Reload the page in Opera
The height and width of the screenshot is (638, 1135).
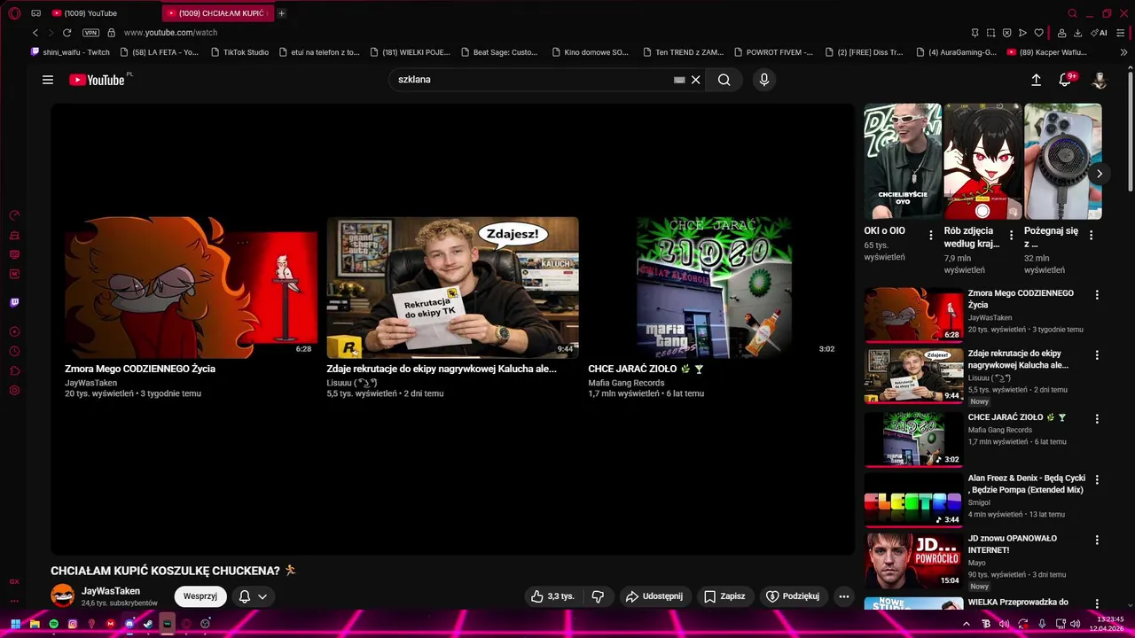[x=67, y=33]
